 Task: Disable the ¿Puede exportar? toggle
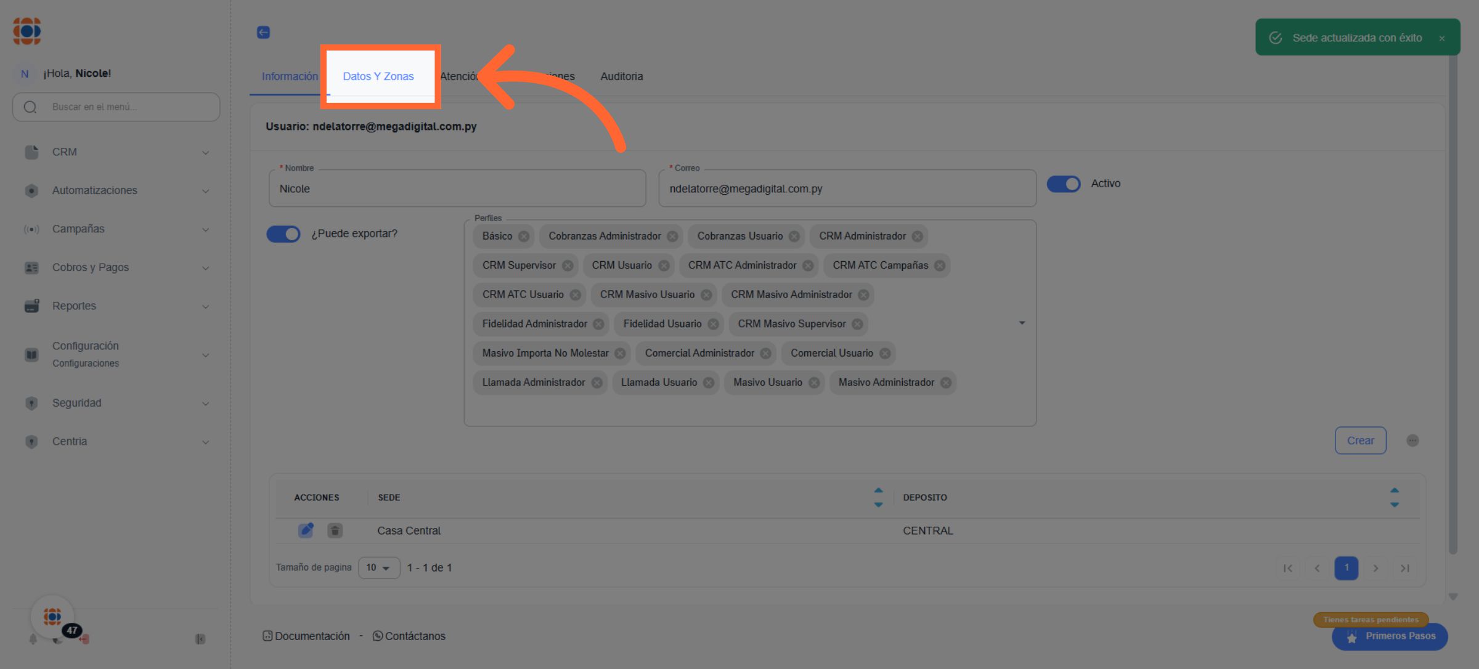click(x=283, y=234)
